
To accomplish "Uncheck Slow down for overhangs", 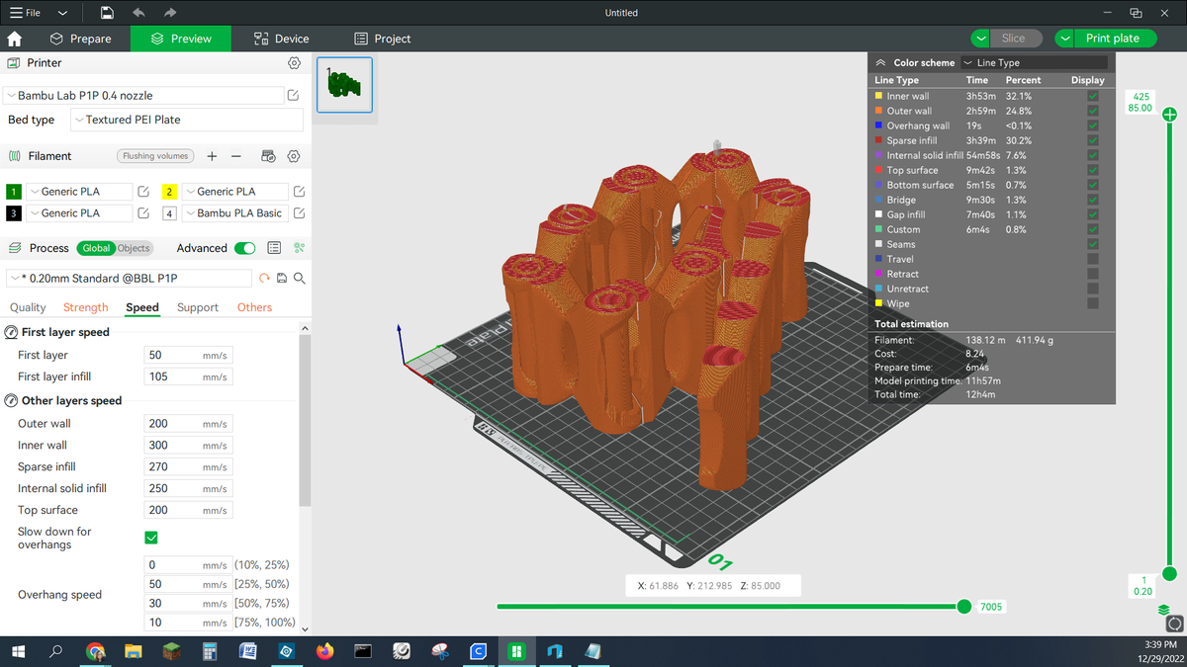I will 151,538.
